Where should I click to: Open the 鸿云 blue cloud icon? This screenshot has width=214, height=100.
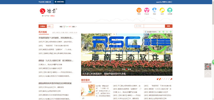[155, 10]
